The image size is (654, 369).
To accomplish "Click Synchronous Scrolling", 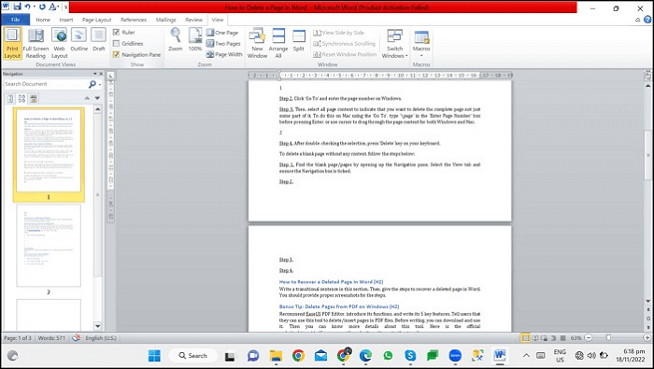I will [345, 43].
